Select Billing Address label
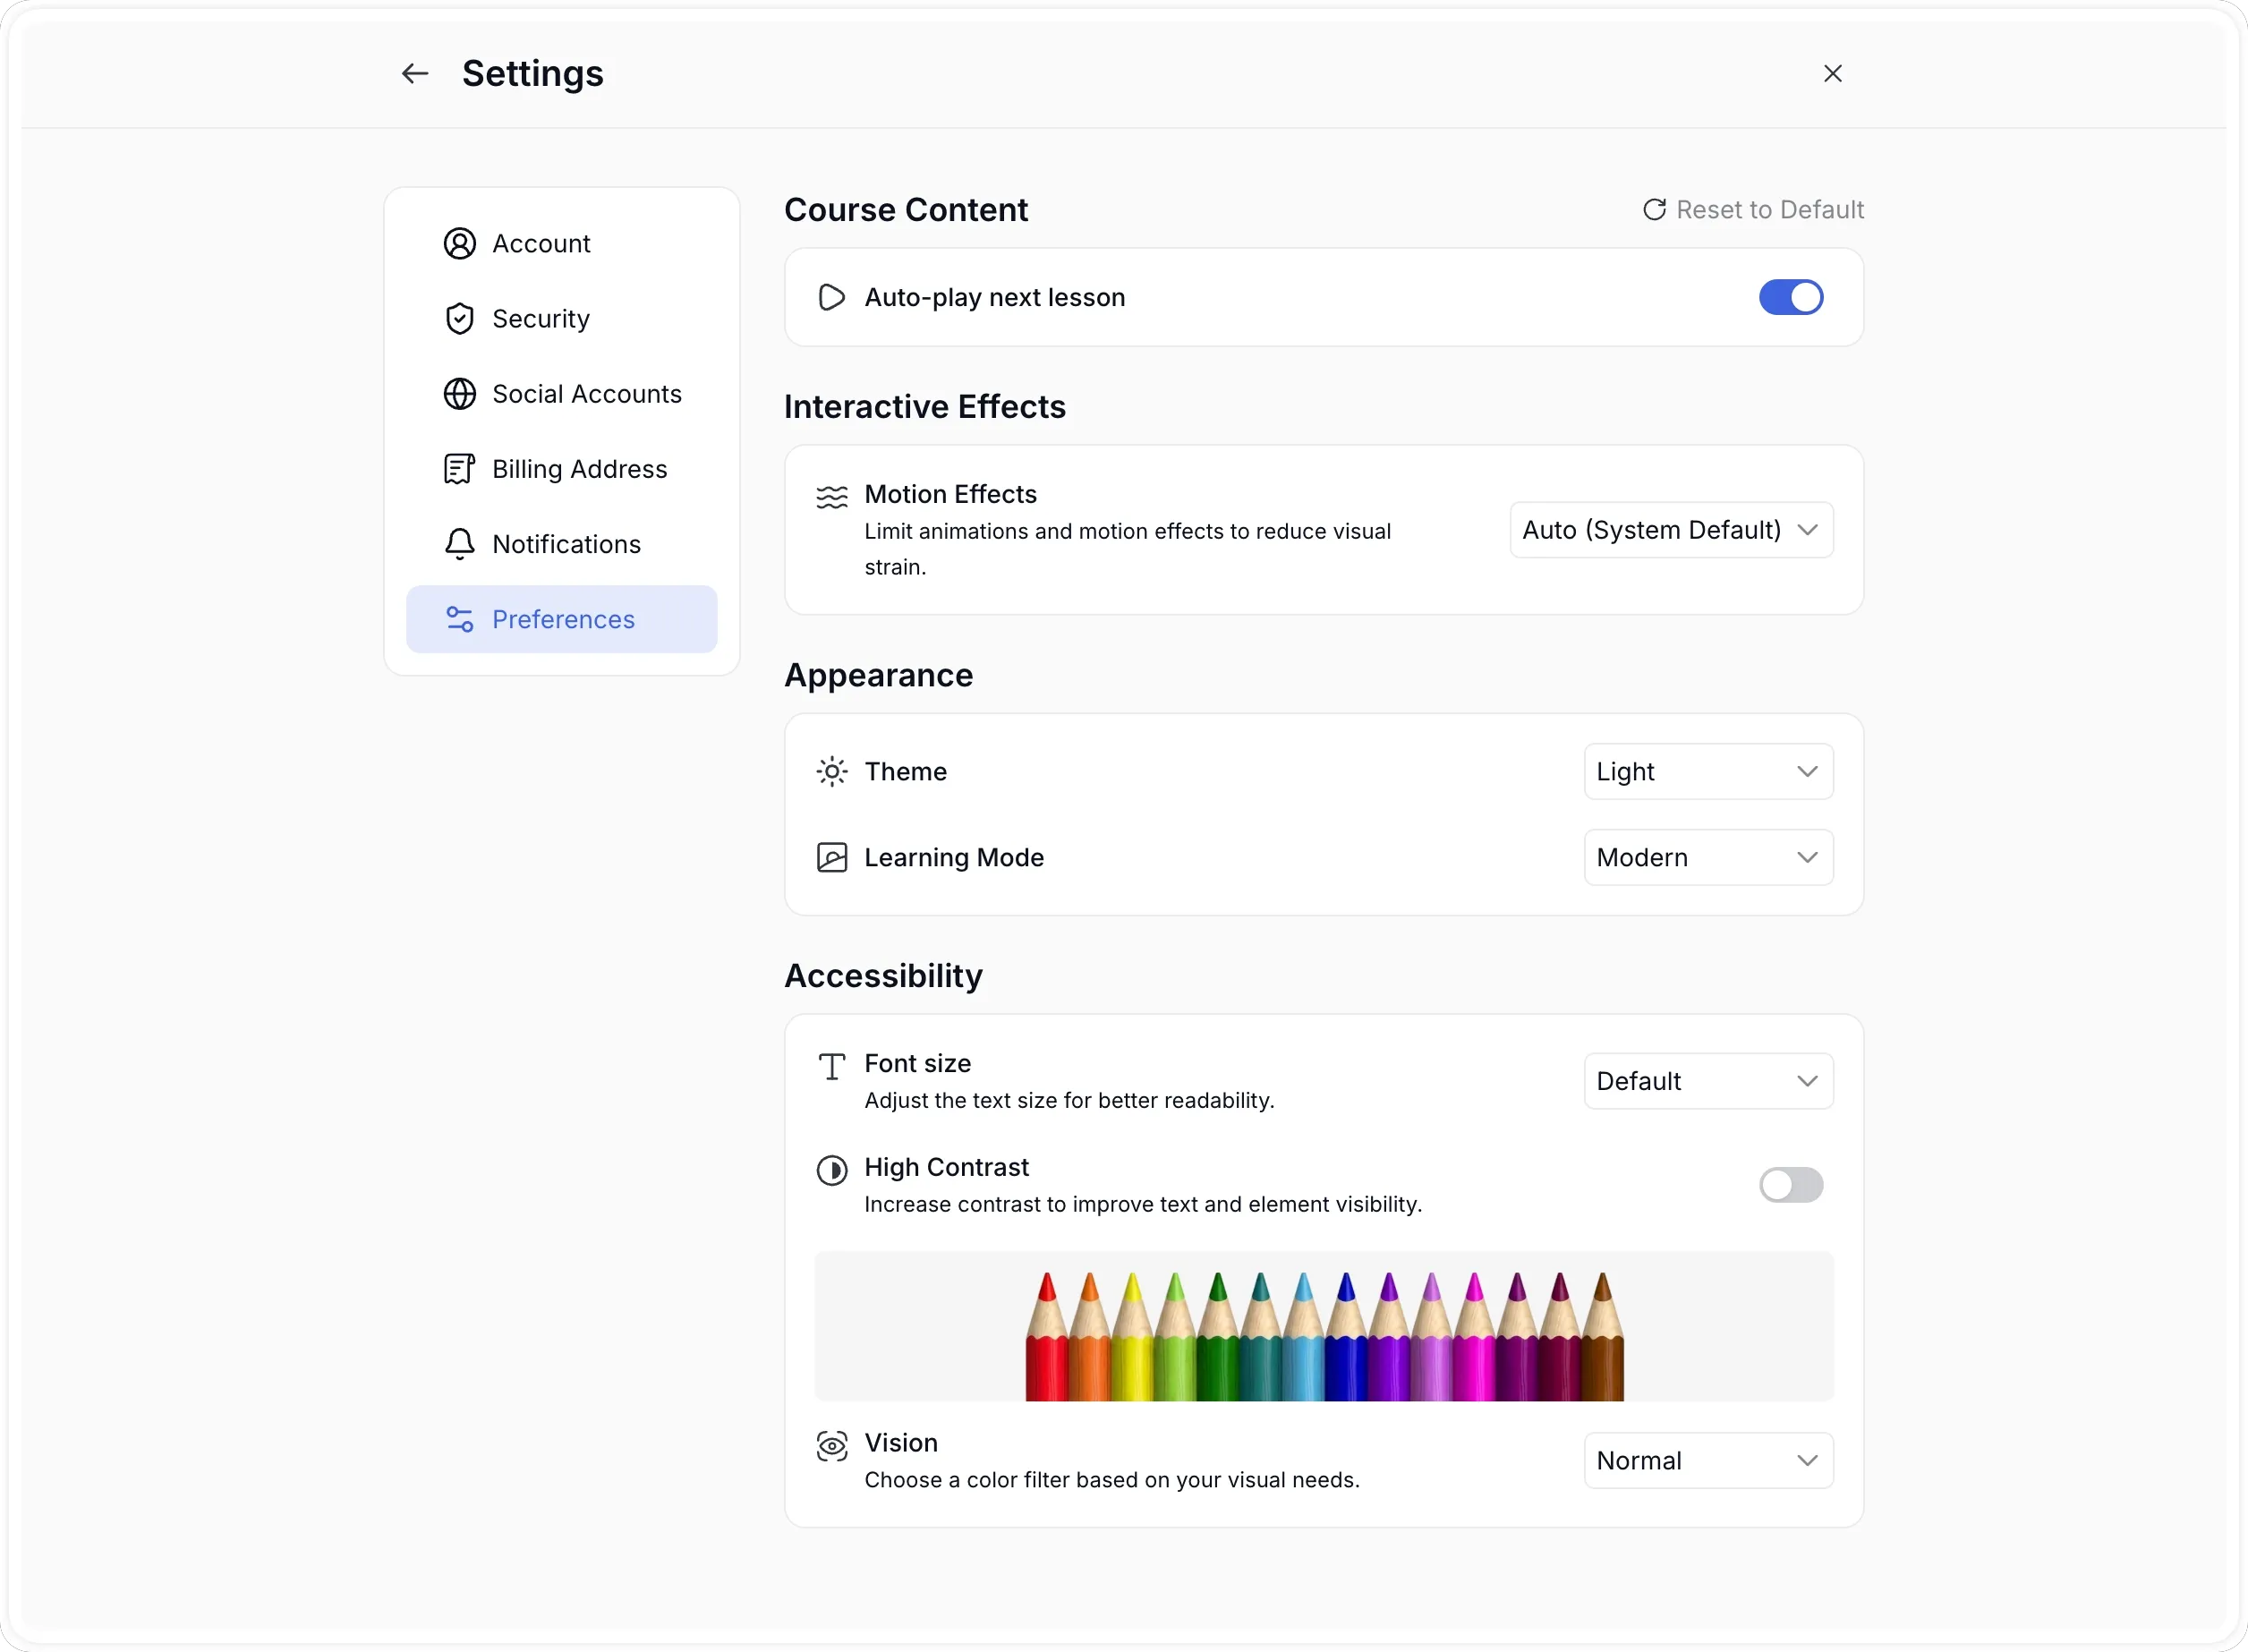The width and height of the screenshot is (2248, 1652). coord(580,468)
